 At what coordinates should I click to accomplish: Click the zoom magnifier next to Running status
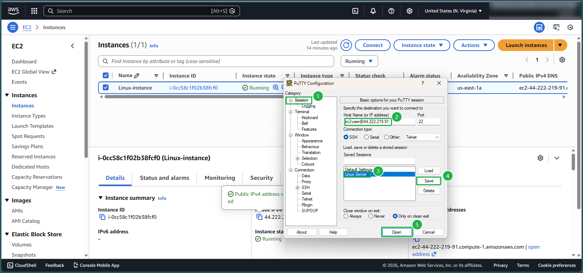[276, 87]
